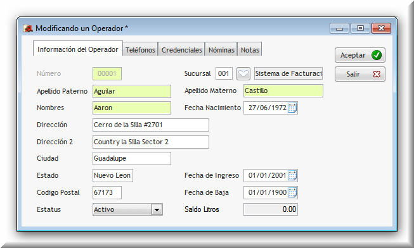Viewport: 414px width, 248px height.
Task: Click the Número field showing 00001
Action: click(107, 73)
